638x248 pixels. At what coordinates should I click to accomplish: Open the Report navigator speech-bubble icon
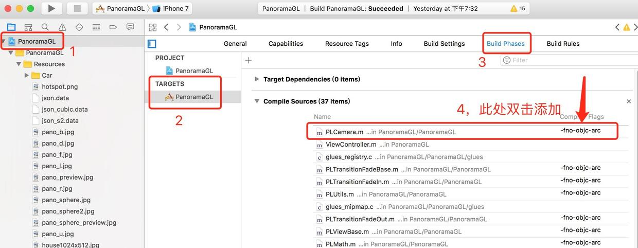coord(130,27)
